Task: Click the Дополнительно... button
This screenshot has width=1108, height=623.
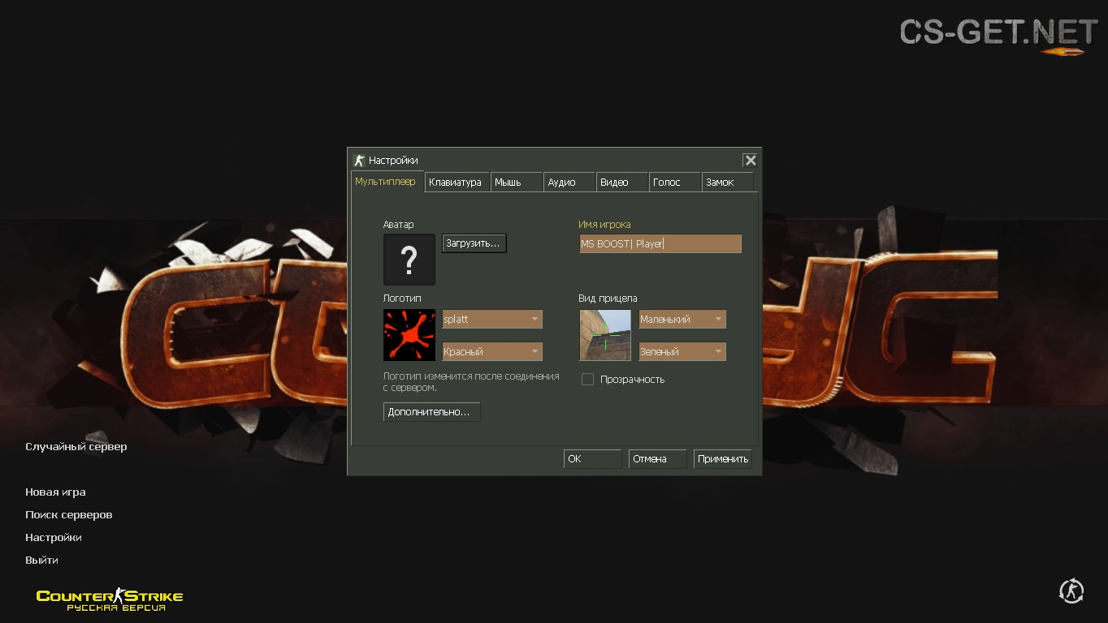Action: [432, 412]
